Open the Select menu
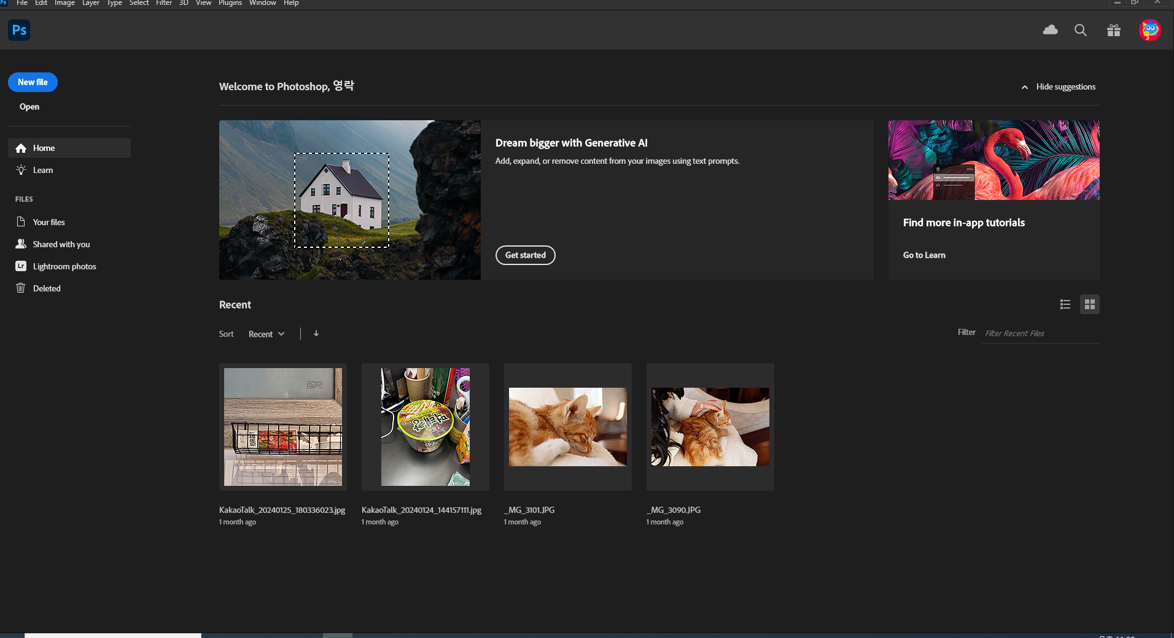Image resolution: width=1174 pixels, height=638 pixels. 139,3
